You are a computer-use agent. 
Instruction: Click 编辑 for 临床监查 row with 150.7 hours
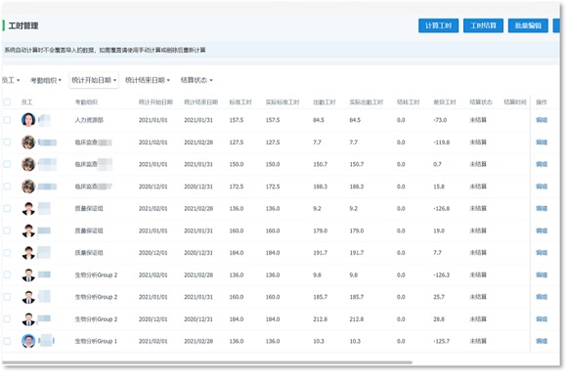(x=542, y=164)
